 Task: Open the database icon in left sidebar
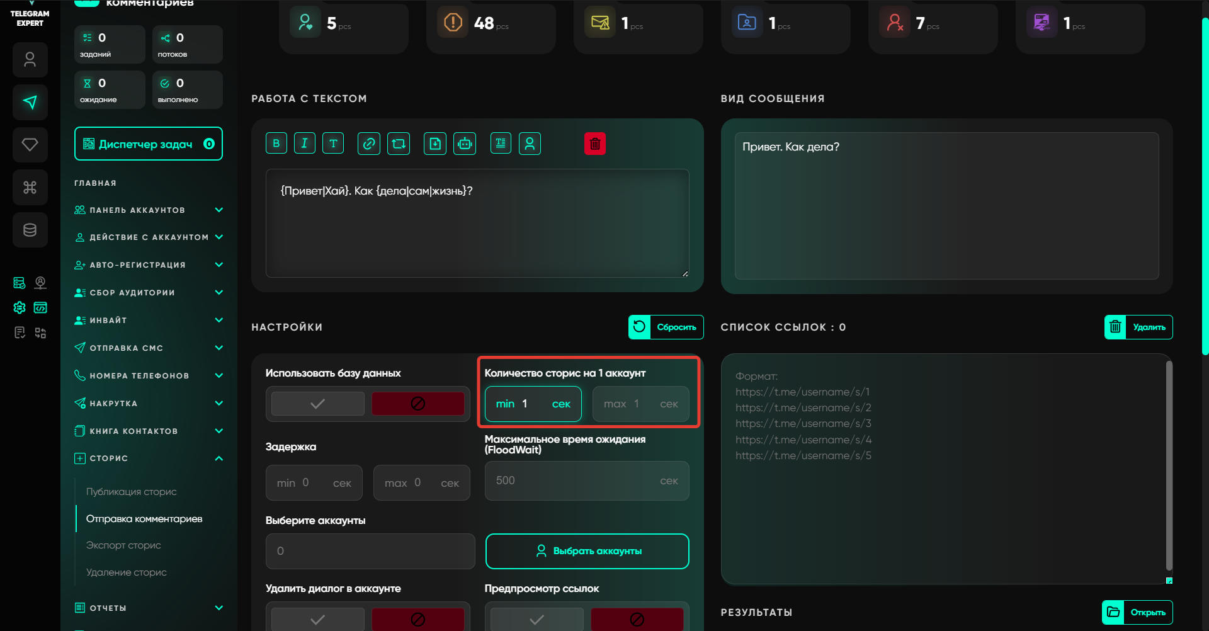tap(30, 230)
